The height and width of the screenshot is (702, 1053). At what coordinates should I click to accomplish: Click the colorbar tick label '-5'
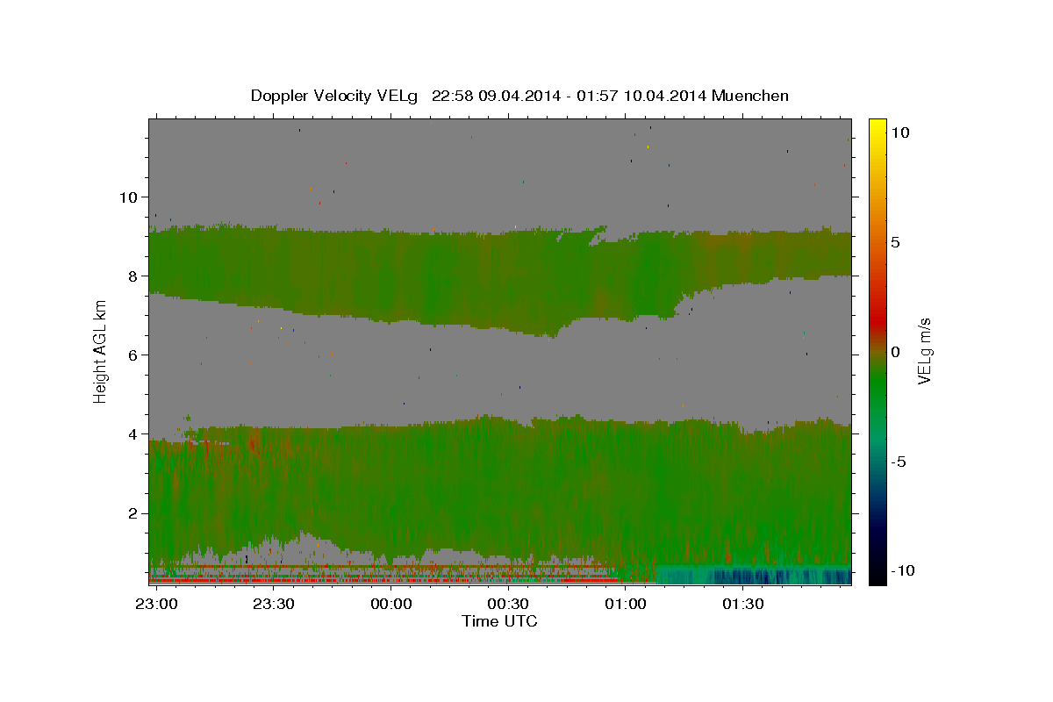899,462
